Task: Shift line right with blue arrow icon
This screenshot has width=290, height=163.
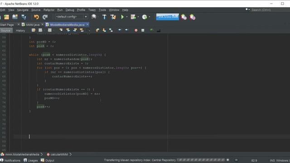Action: pyautogui.click(x=126, y=30)
